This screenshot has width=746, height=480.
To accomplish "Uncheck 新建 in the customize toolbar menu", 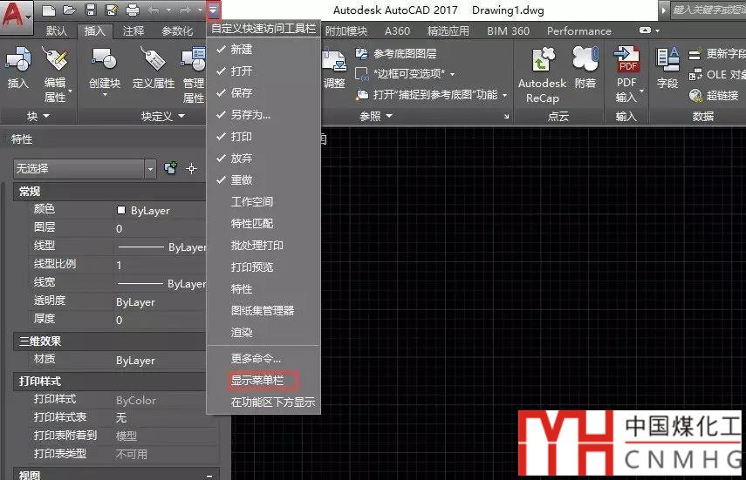I will click(x=242, y=50).
